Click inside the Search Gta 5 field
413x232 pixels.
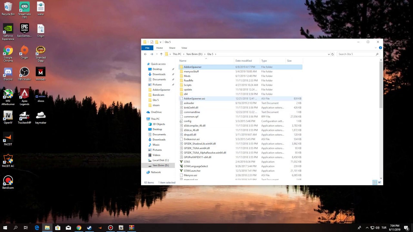[x=356, y=54]
